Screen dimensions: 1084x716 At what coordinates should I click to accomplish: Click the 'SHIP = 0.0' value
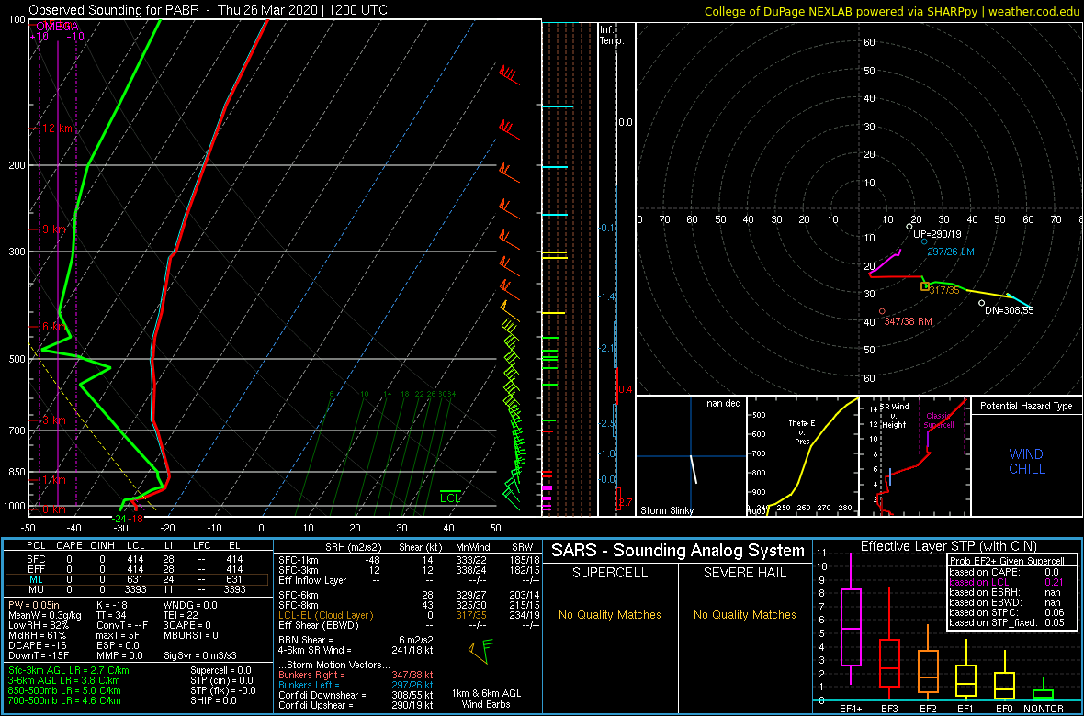[214, 700]
